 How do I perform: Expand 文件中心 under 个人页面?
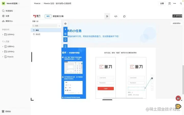tap(3, 52)
